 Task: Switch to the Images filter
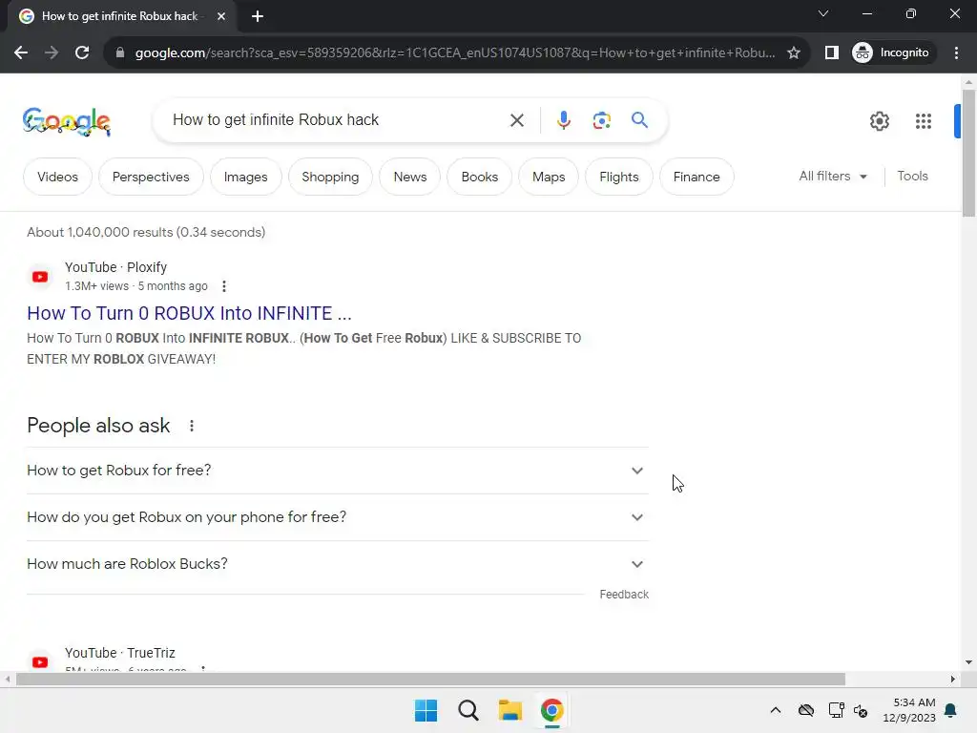pos(245,177)
